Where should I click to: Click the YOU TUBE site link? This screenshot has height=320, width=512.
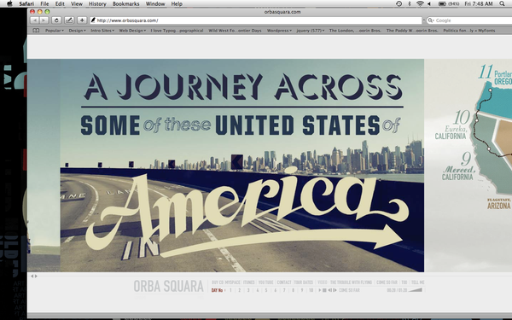tap(265, 282)
